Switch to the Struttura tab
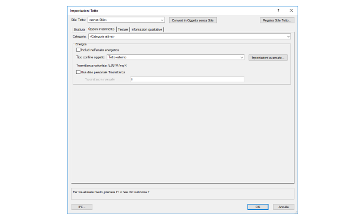 click(79, 30)
